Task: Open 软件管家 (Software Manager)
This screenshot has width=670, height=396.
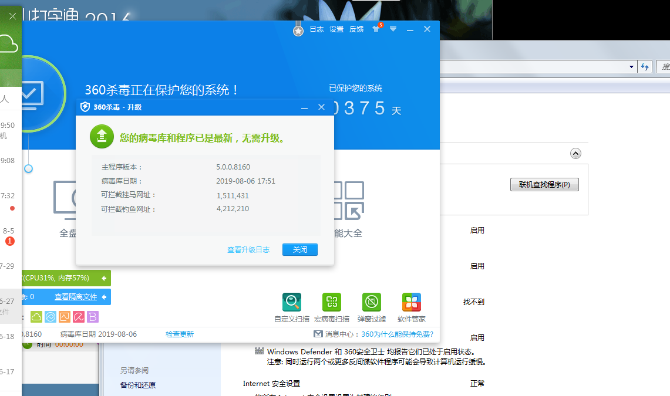Action: coord(411,302)
